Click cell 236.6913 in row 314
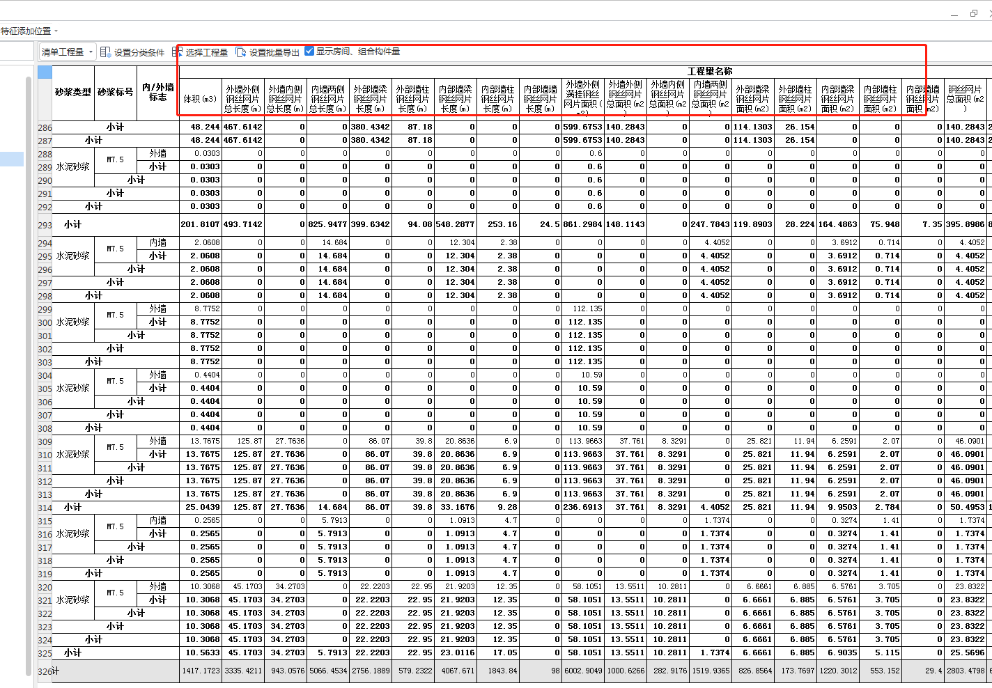Screen dimensions: 992x688 tap(583, 508)
